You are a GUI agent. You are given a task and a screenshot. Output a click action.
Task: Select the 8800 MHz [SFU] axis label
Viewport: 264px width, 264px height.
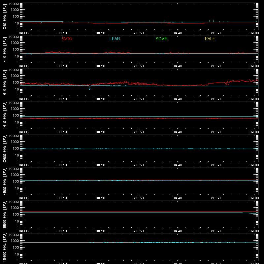coord(4,214)
